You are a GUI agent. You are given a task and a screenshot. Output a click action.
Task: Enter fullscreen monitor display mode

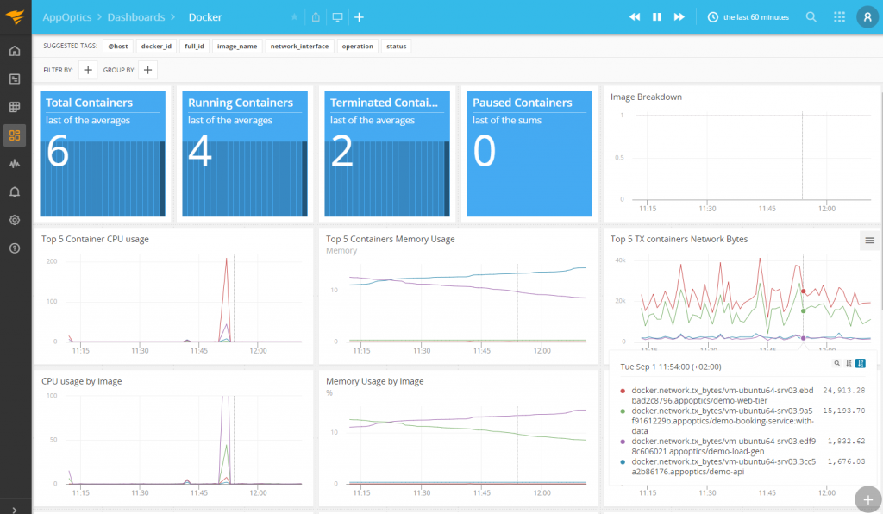[337, 17]
